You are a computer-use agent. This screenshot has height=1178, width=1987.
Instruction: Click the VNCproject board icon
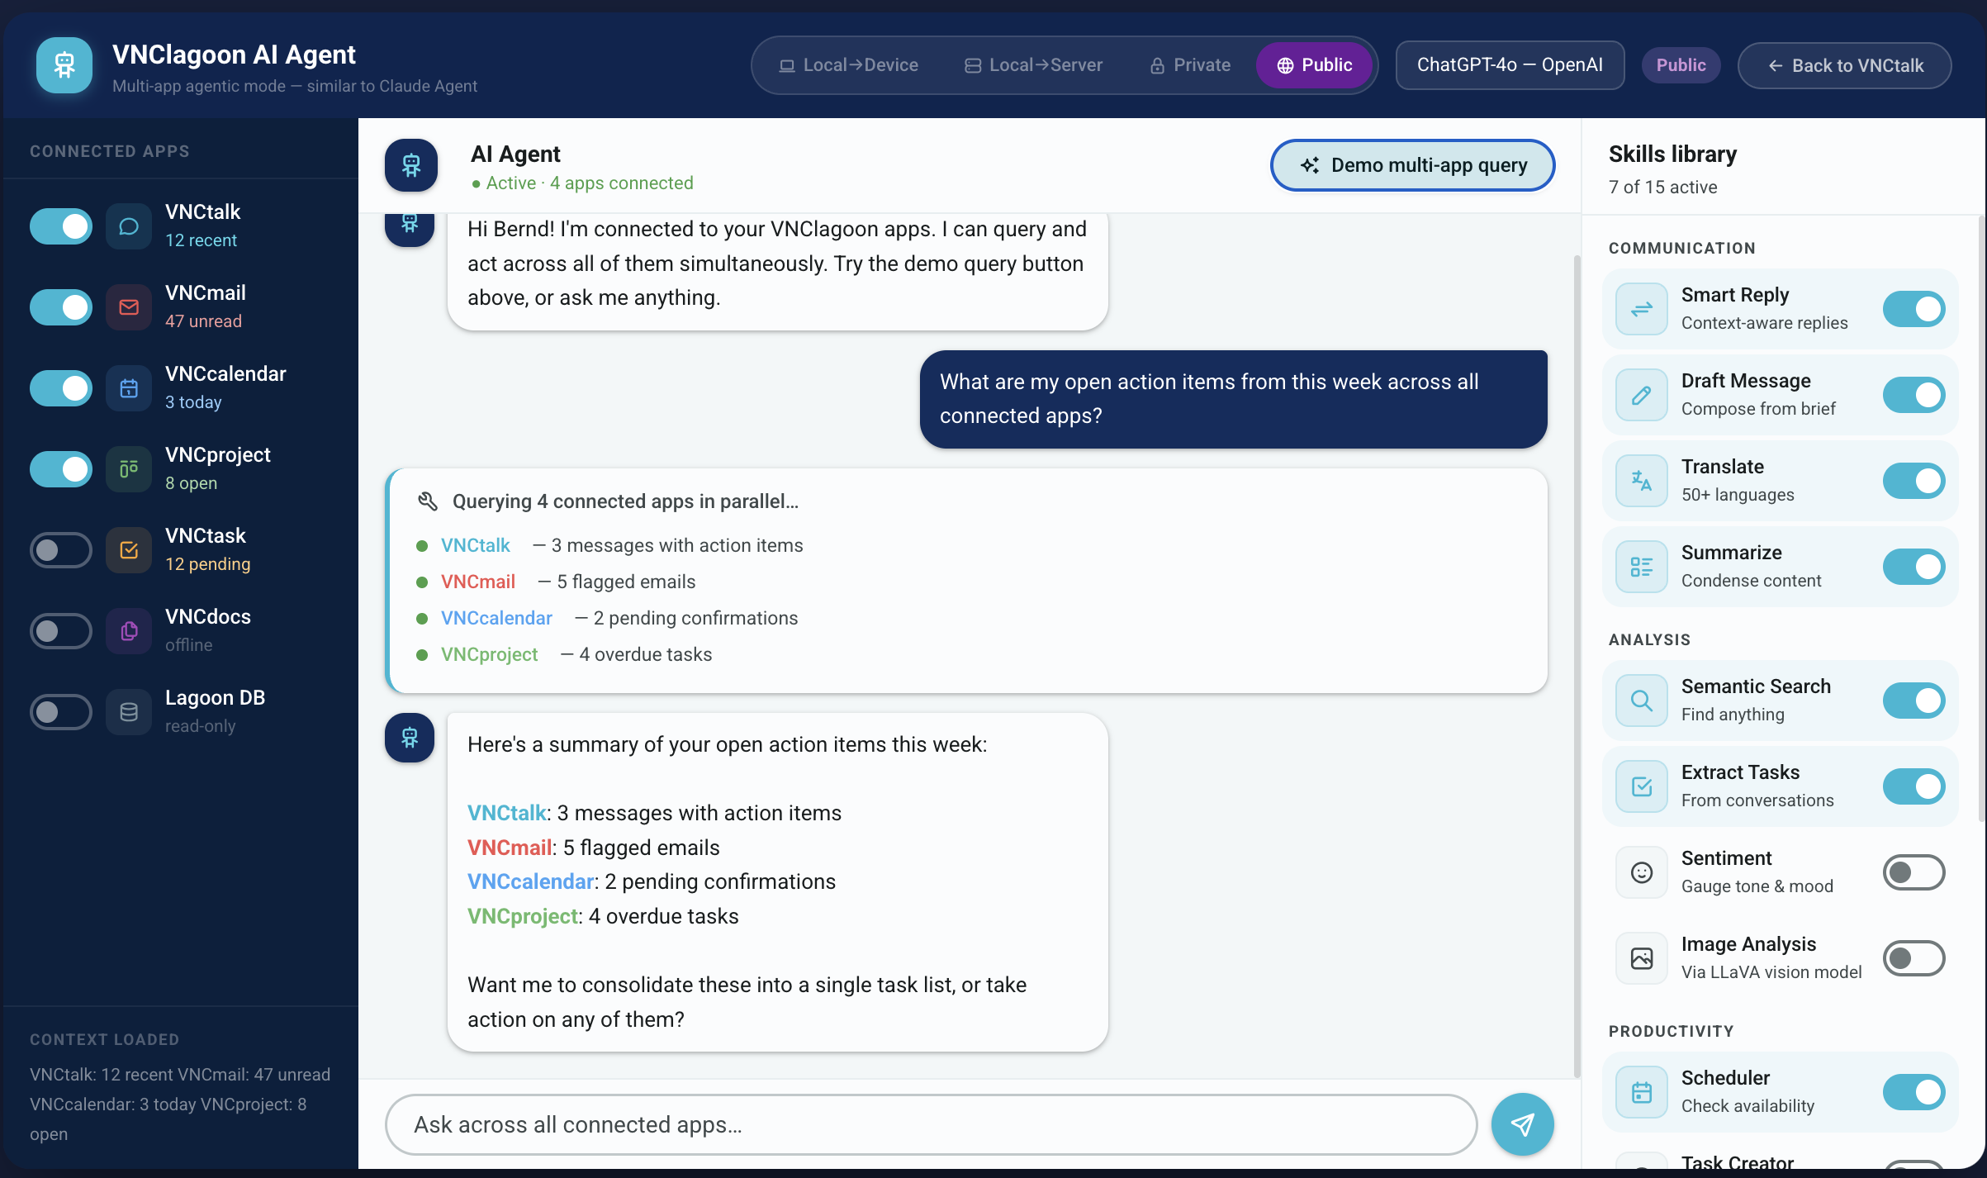coord(129,469)
